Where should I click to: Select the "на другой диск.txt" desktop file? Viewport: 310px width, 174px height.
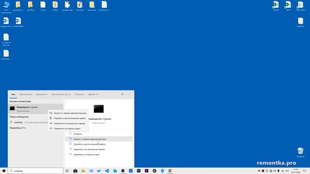(x=6, y=40)
